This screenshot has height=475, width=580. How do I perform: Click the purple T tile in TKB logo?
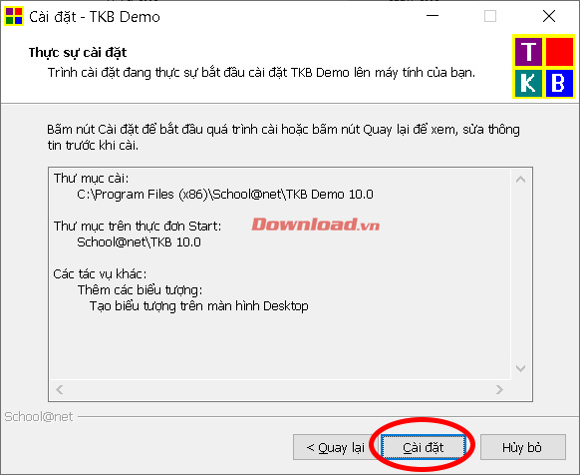[x=529, y=52]
